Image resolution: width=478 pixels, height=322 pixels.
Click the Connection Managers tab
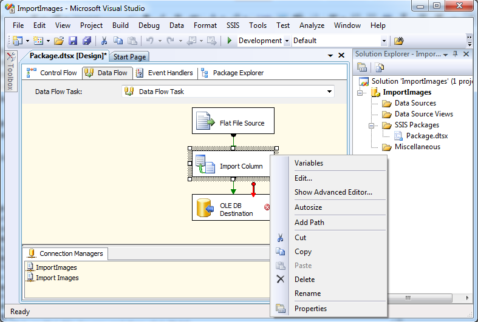click(x=66, y=253)
